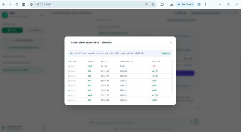Click the $4.88 price cell
The width and height of the screenshot is (241, 132).
[x=104, y=66]
